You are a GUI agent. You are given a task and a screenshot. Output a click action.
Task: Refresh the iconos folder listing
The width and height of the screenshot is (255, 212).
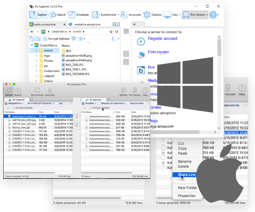[x=116, y=32]
